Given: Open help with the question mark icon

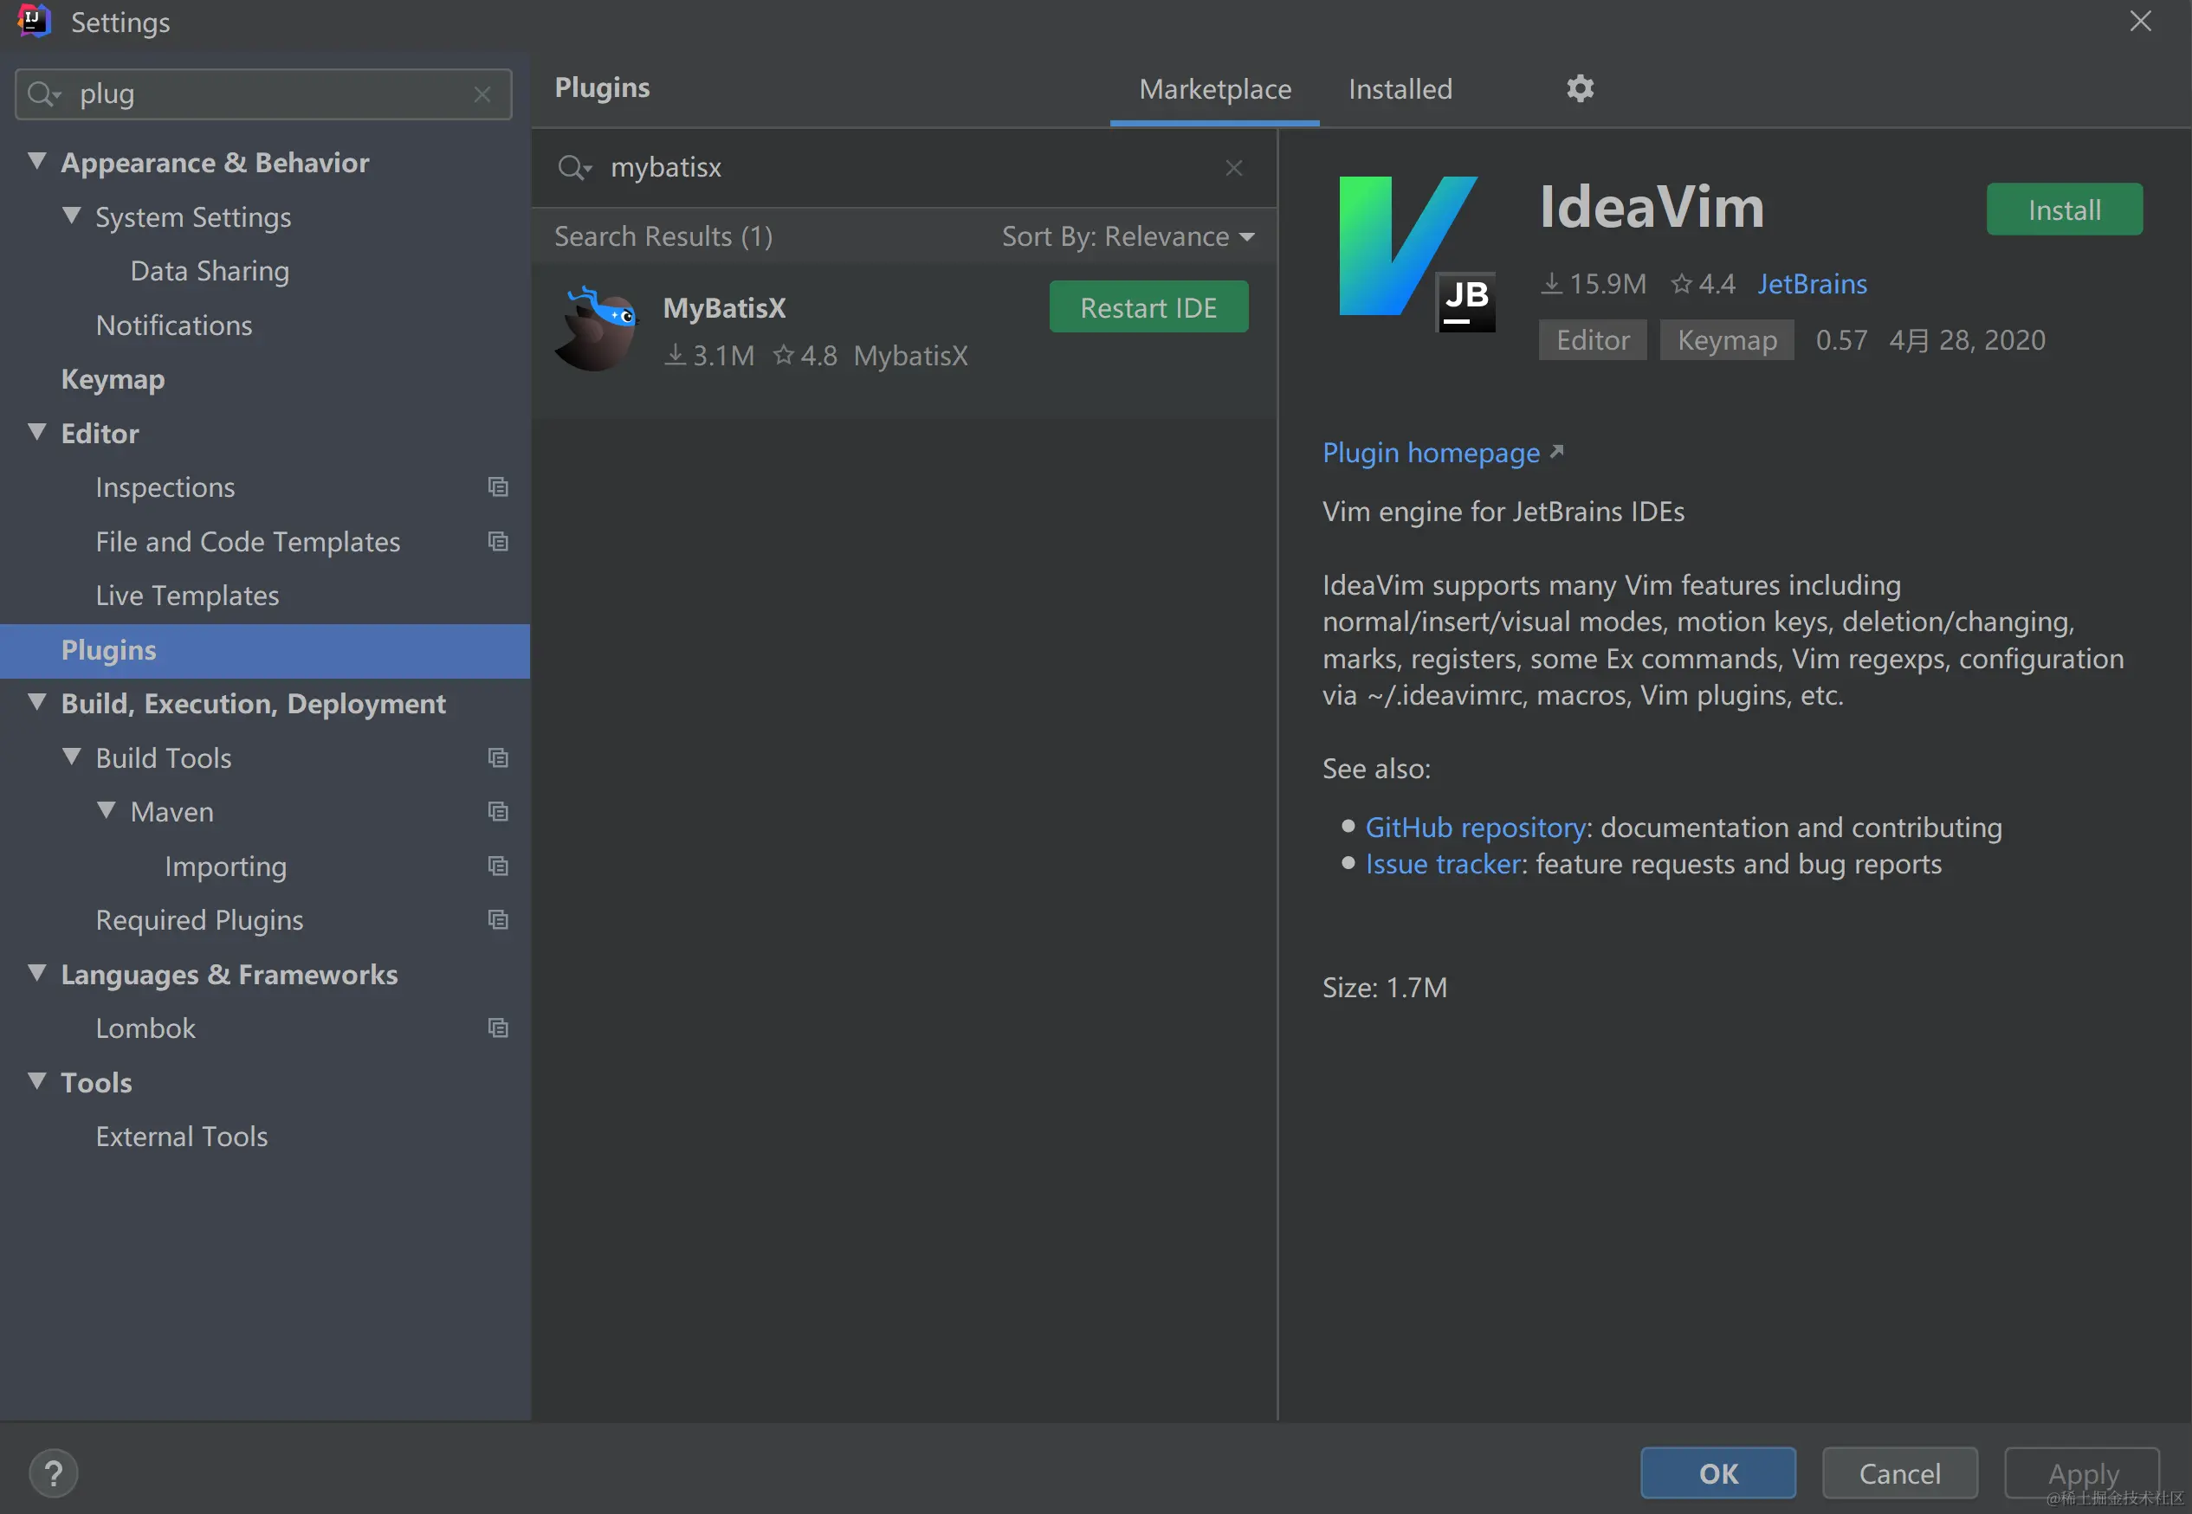Looking at the screenshot, I should coord(53,1473).
